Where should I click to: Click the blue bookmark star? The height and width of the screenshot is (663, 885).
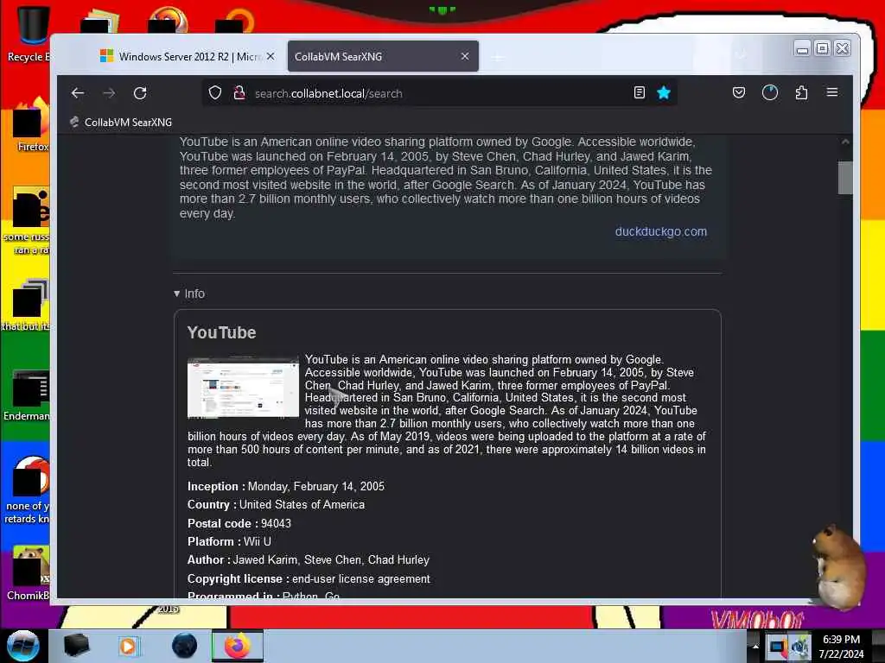(x=664, y=92)
